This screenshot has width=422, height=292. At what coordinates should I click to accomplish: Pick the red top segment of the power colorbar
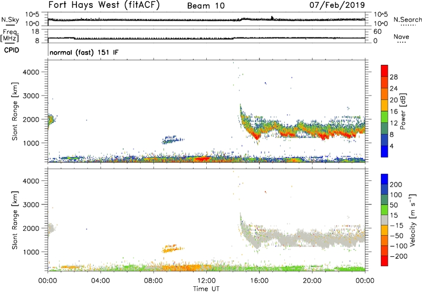tap(385, 71)
